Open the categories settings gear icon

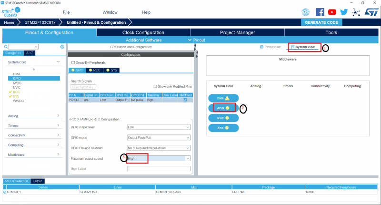coord(62,47)
